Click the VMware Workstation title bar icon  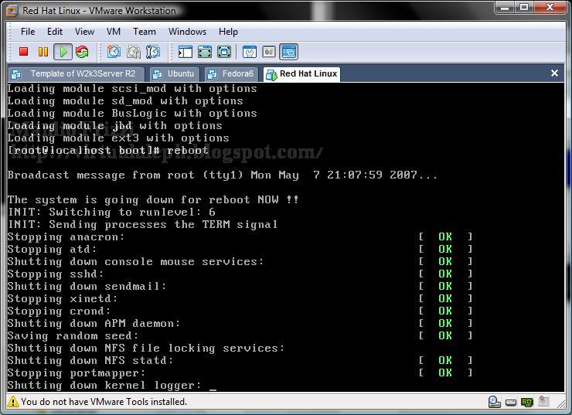pyautogui.click(x=12, y=11)
